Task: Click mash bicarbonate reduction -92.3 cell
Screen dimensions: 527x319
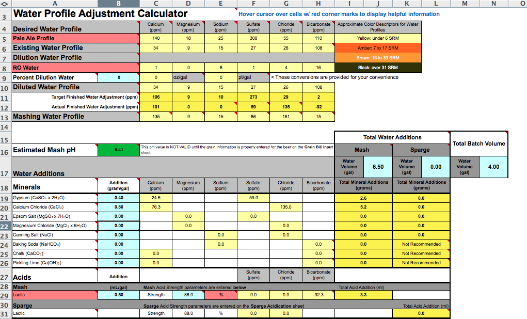Action: point(318,295)
